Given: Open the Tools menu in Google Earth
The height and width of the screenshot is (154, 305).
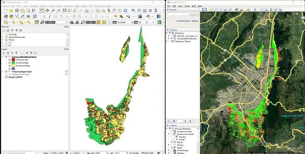Looking at the screenshot, I should pyautogui.click(x=187, y=6).
